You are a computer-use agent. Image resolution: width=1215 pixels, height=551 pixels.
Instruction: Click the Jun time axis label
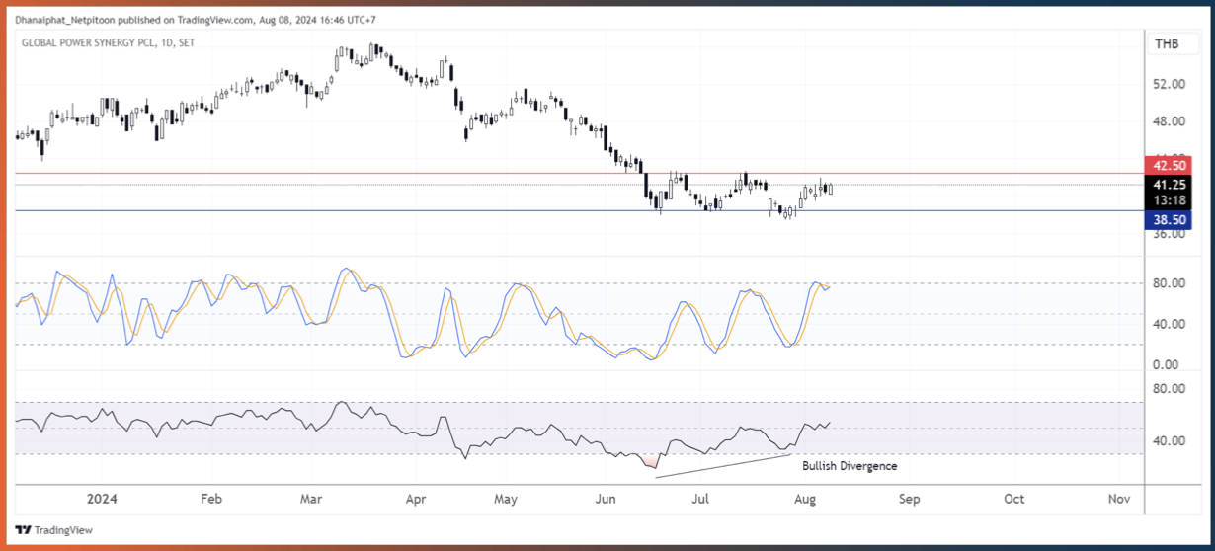[x=605, y=499]
